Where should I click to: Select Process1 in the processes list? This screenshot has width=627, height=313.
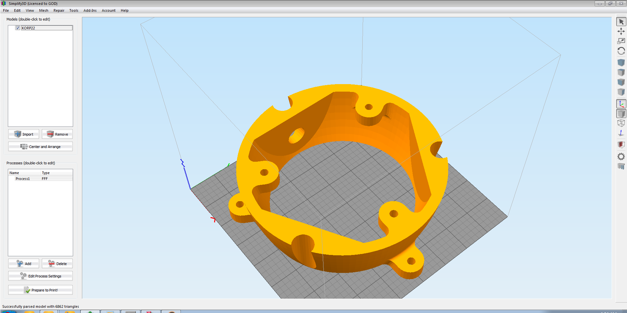pyautogui.click(x=23, y=179)
